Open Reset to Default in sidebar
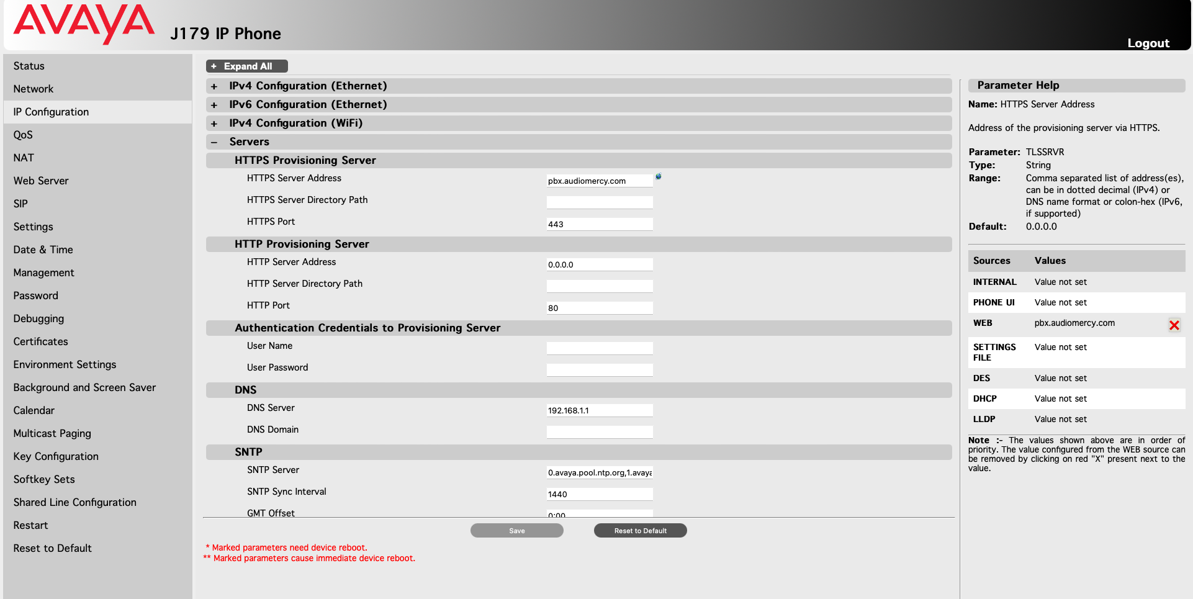Image resolution: width=1193 pixels, height=599 pixels. pos(97,548)
